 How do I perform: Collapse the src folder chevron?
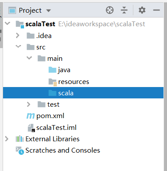(18, 47)
